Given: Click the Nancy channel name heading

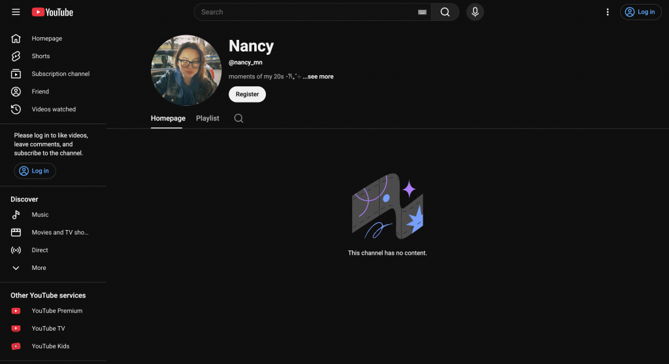Looking at the screenshot, I should (x=252, y=46).
